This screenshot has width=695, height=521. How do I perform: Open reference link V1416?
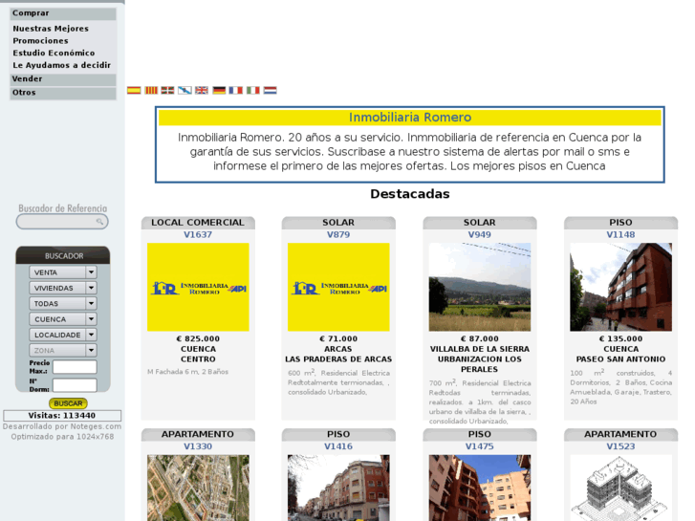[x=338, y=446]
